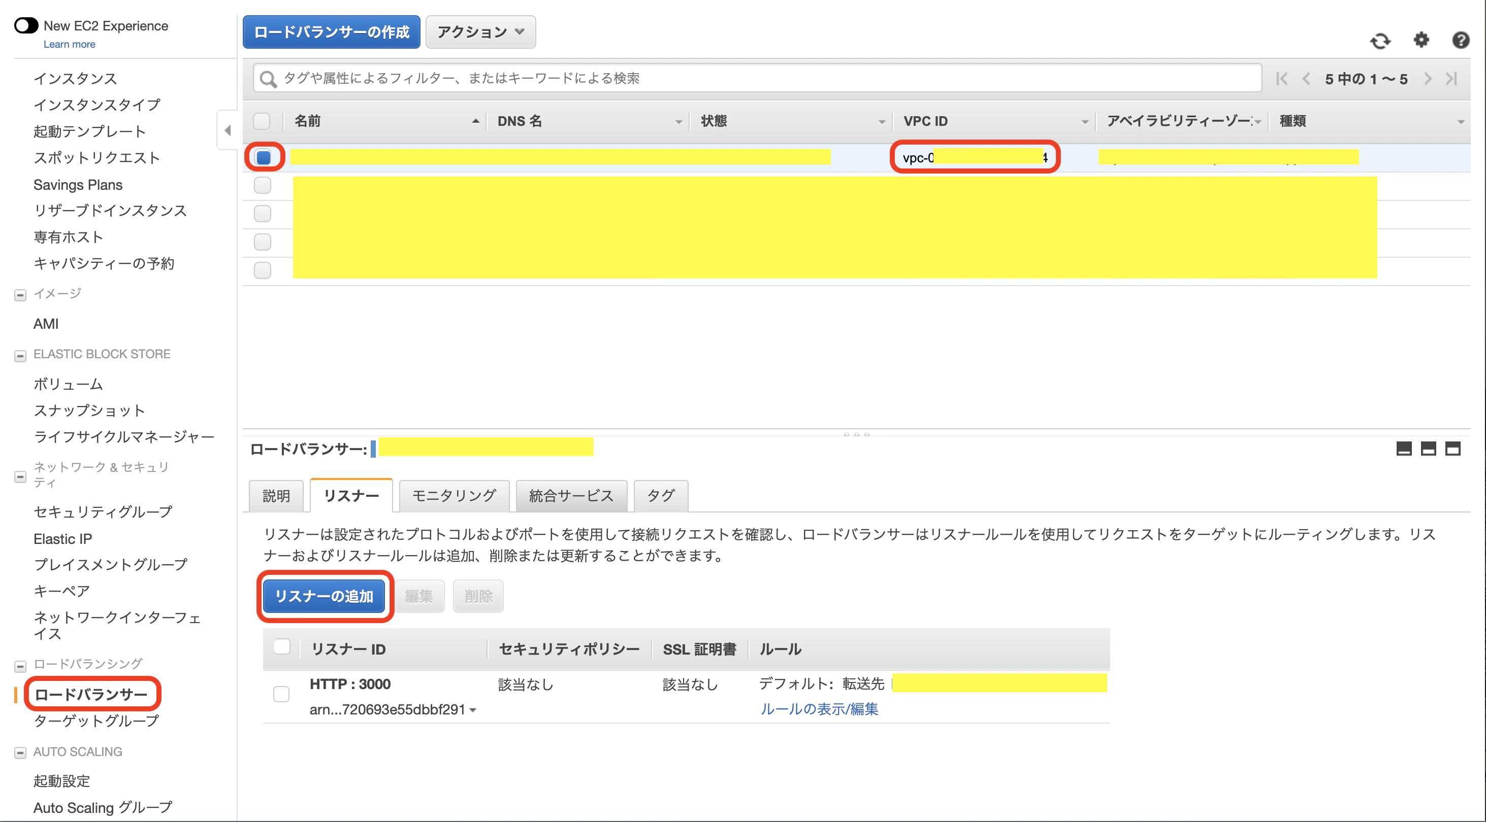Open the モニタリング tab
1486x822 pixels.
click(x=454, y=496)
